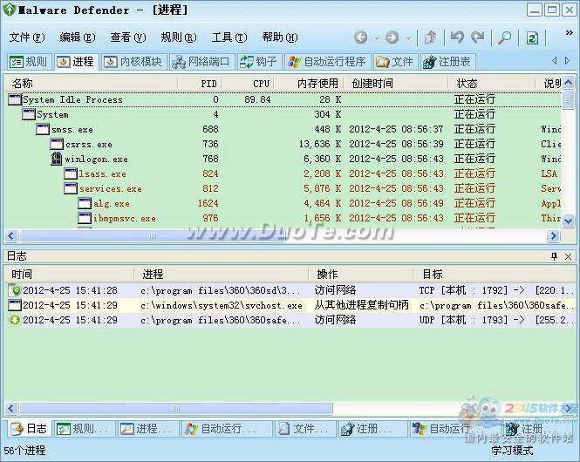
Task: Switch to the 规则... bottom tab
Action: coord(84,429)
